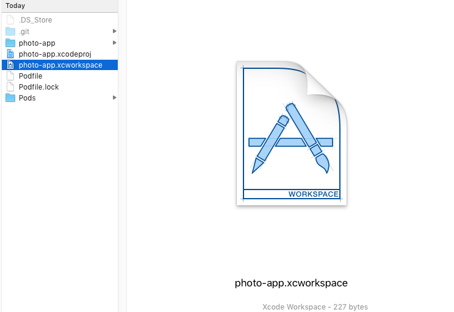Click the .DS_Store file icon
Screen dimensions: 454x312
10,20
